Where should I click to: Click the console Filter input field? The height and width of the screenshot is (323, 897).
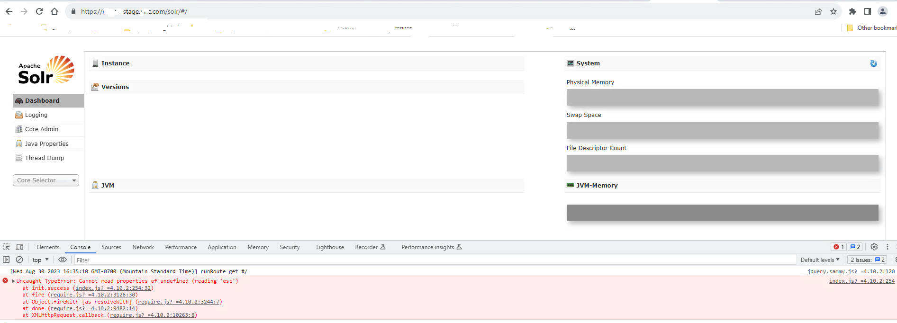pos(435,260)
